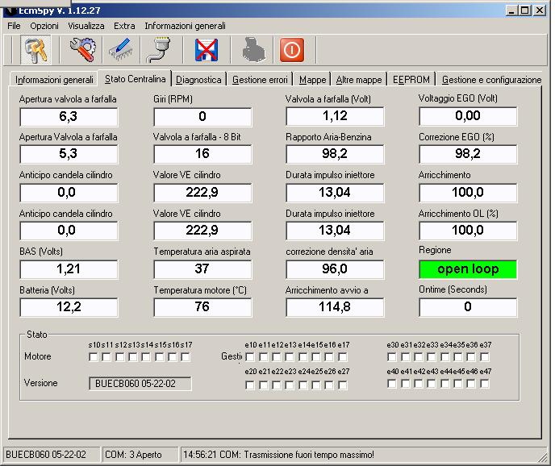Click the crossed-out floppy disk icon
The width and height of the screenshot is (555, 466).
[207, 50]
